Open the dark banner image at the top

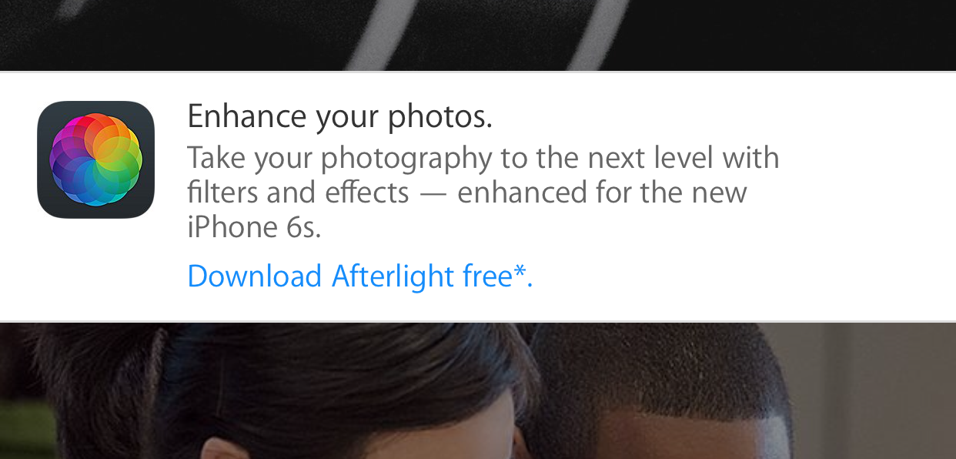pyautogui.click(x=478, y=35)
